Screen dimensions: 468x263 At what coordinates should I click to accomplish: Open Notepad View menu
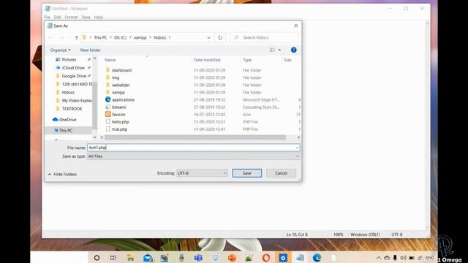click(86, 18)
